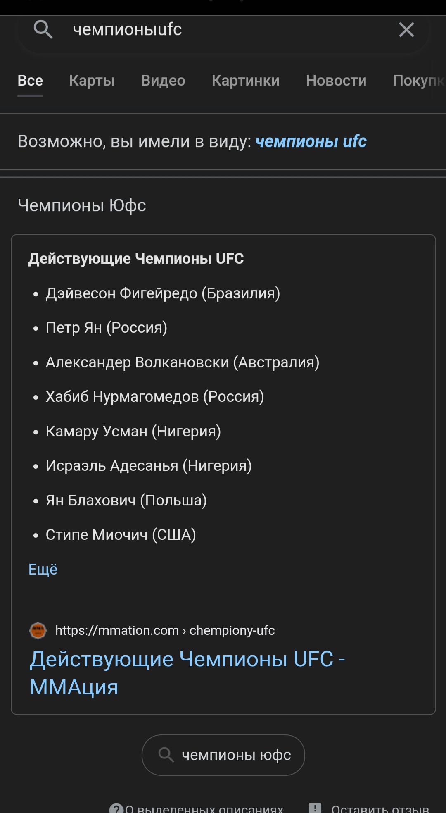
Task: Clear the search query with the X icon
Action: 406,30
